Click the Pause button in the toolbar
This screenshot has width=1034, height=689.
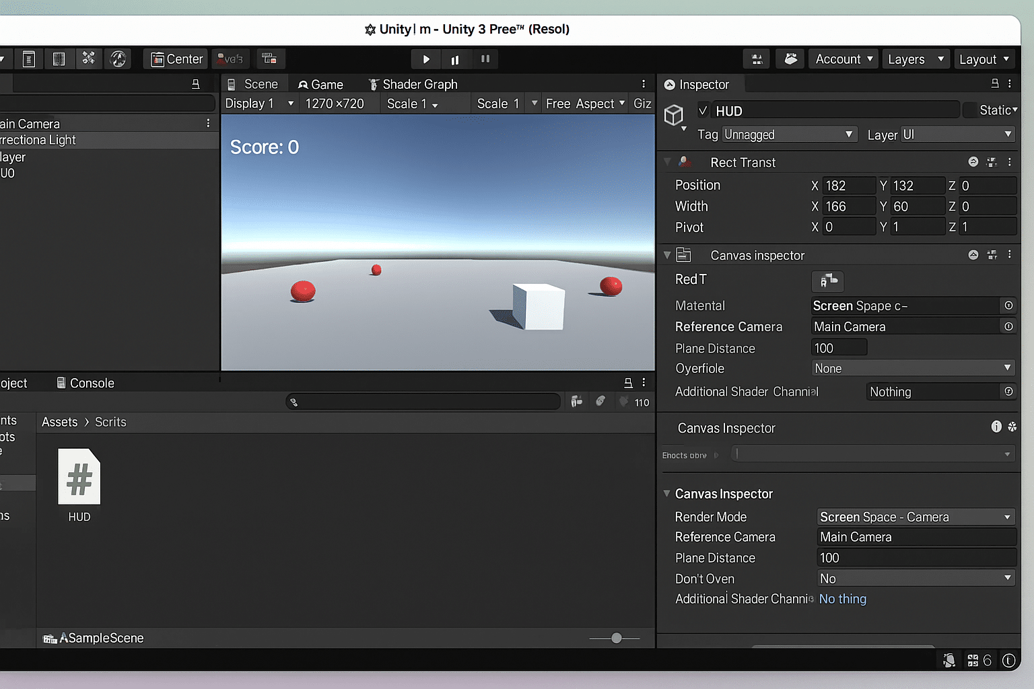tap(455, 59)
